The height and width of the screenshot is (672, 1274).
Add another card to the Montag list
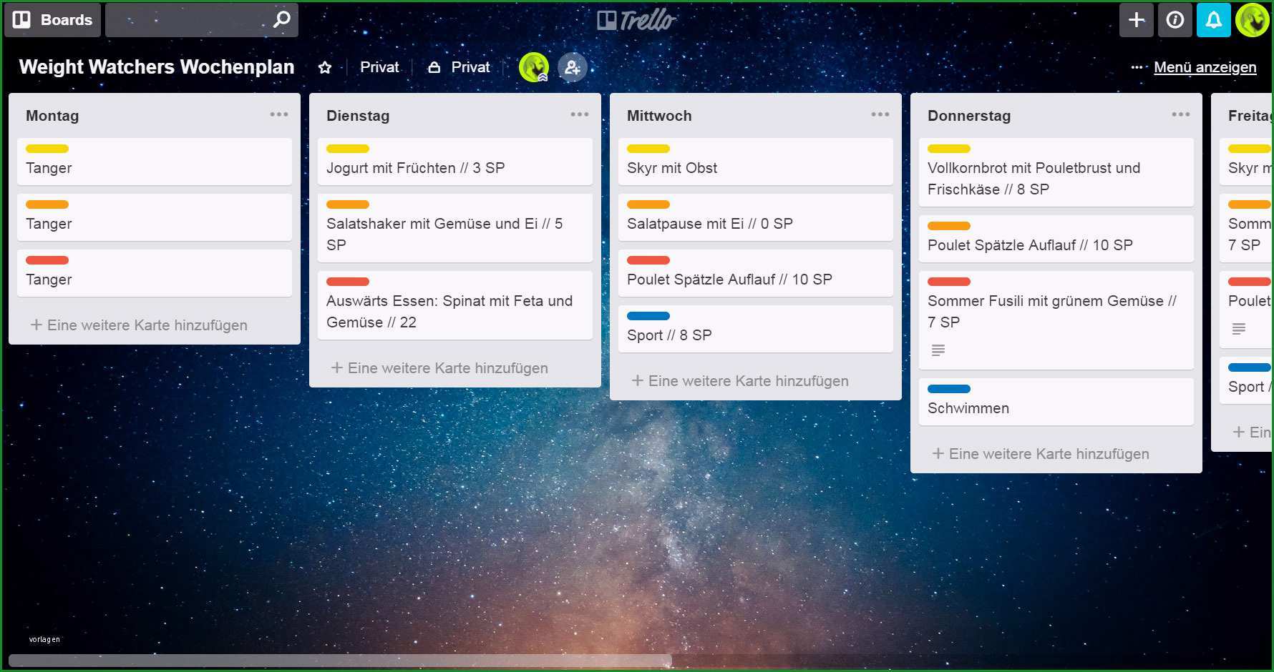139,325
